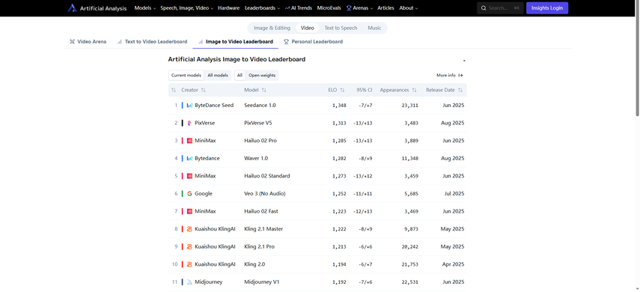Open the MicroEvals nav item

pyautogui.click(x=329, y=7)
